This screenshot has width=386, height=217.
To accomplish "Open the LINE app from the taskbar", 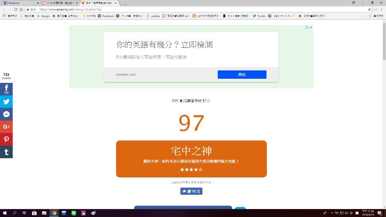I will pyautogui.click(x=74, y=213).
